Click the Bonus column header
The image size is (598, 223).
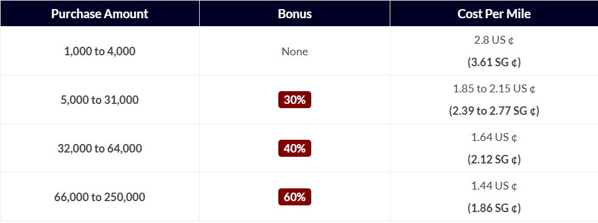click(294, 14)
